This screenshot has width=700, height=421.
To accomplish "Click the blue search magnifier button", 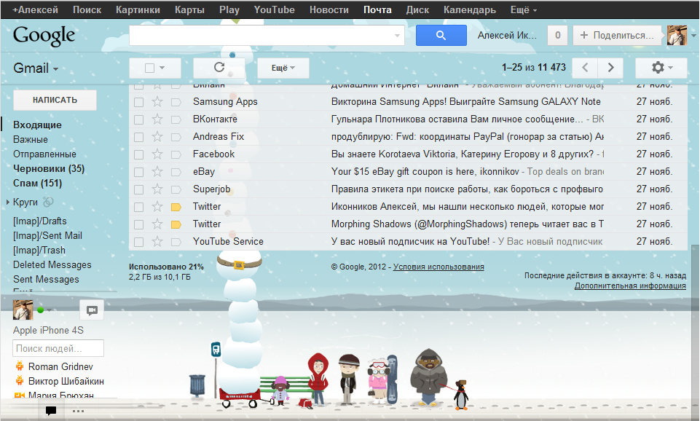I will (441, 35).
